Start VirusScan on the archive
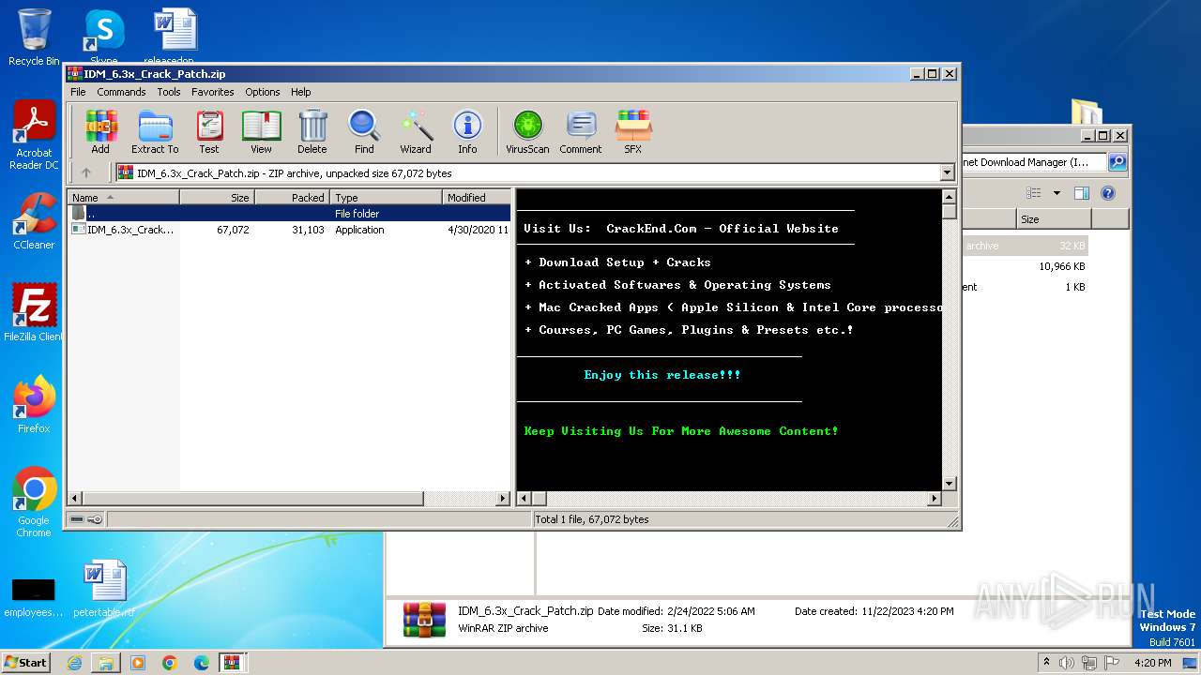 [x=527, y=131]
